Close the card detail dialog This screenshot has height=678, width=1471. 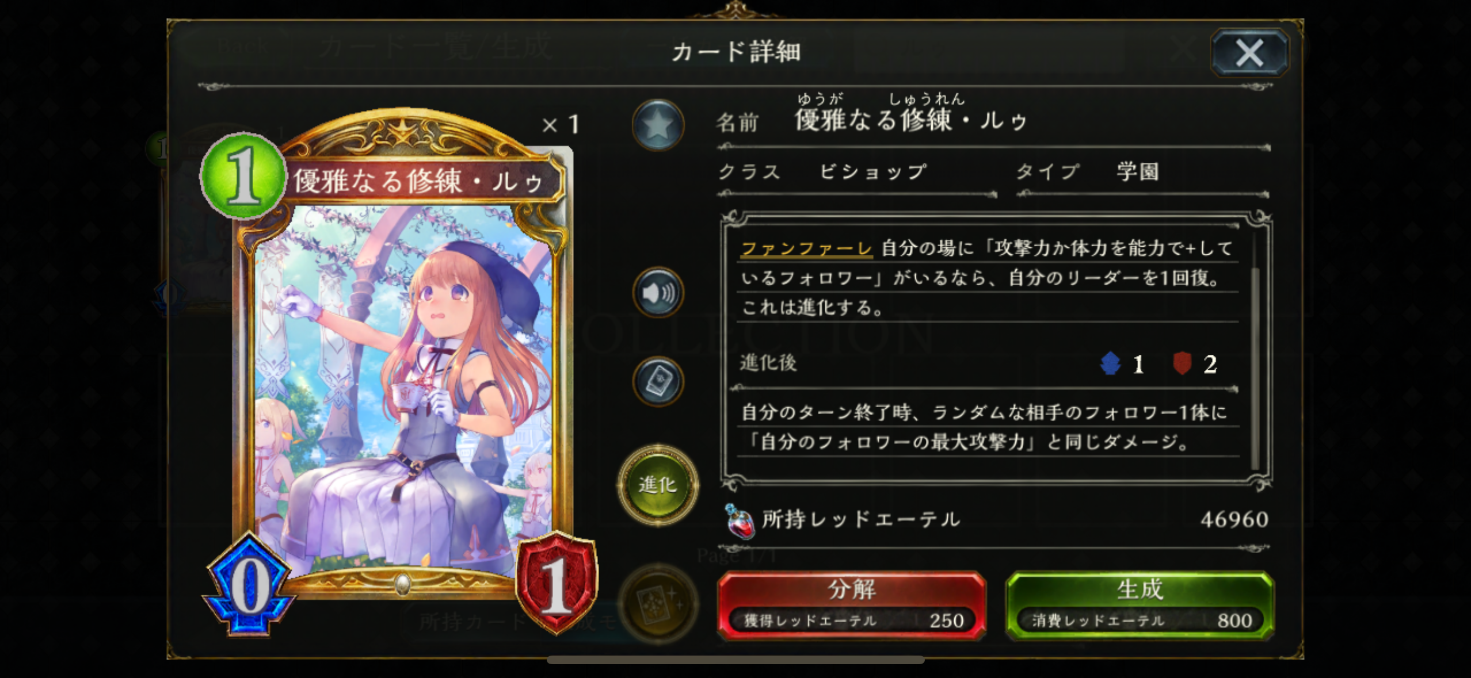coord(1249,53)
